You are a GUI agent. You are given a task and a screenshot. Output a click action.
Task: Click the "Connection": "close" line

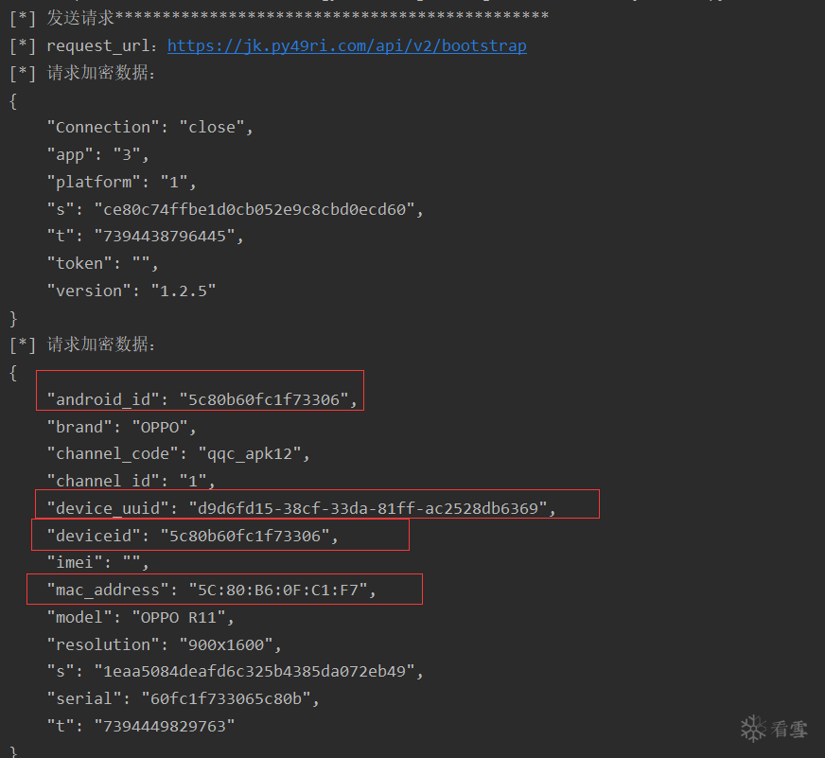click(x=149, y=127)
